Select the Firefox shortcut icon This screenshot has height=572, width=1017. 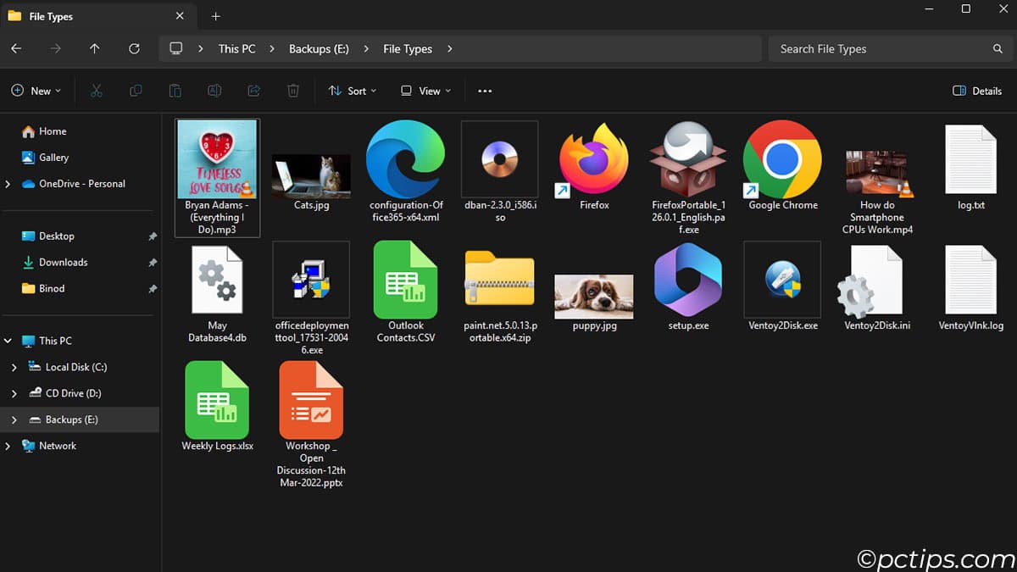click(x=594, y=161)
